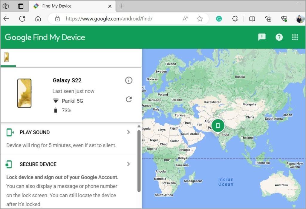Image resolution: width=306 pixels, height=209 pixels.
Task: Go to browser home page icon
Action: [38, 19]
